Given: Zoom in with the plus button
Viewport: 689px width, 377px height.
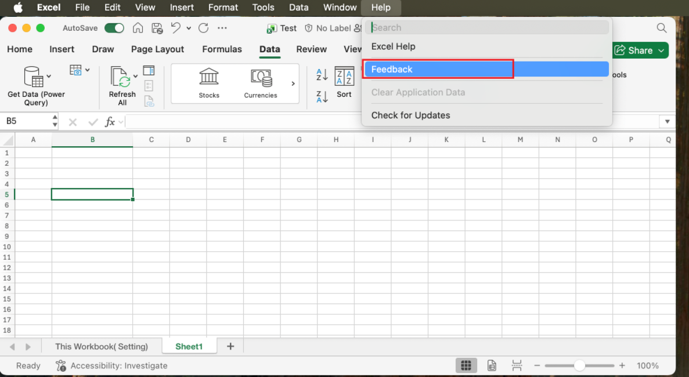Looking at the screenshot, I should click(622, 365).
